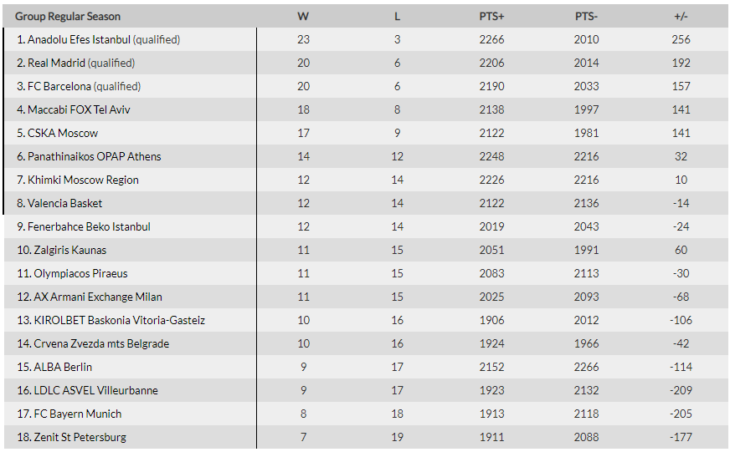Open AX Armani Exchange Milan link
730x452 pixels.
coord(98,297)
